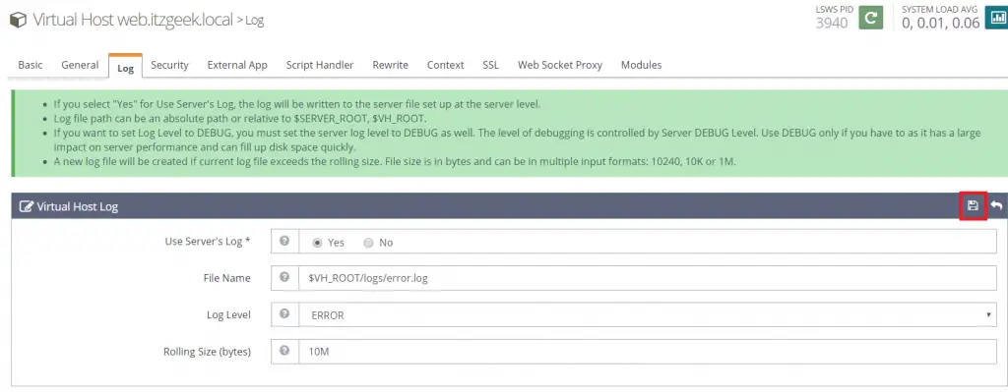The width and height of the screenshot is (1008, 392).
Task: Click the Log Level label
Action: 228,315
